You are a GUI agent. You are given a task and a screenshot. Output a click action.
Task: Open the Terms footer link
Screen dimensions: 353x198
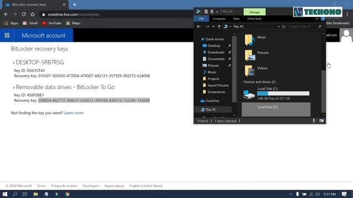(41, 186)
